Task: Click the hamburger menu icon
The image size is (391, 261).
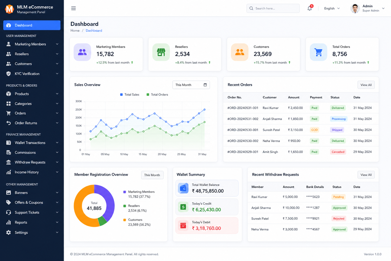Action: tap(73, 8)
